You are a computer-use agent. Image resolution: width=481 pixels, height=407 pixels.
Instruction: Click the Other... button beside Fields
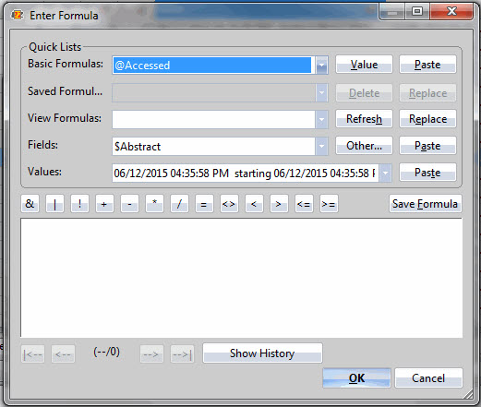point(364,146)
